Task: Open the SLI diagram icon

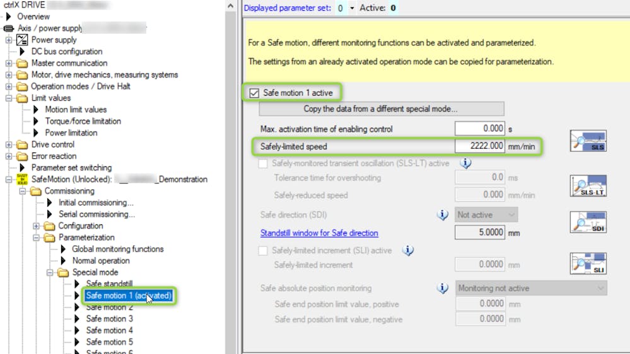Action: (588, 263)
